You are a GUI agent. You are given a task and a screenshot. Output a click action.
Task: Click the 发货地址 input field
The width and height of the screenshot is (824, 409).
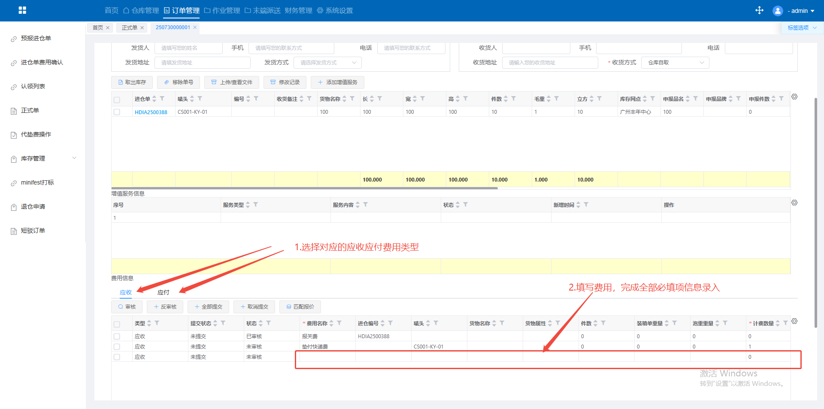click(x=202, y=63)
